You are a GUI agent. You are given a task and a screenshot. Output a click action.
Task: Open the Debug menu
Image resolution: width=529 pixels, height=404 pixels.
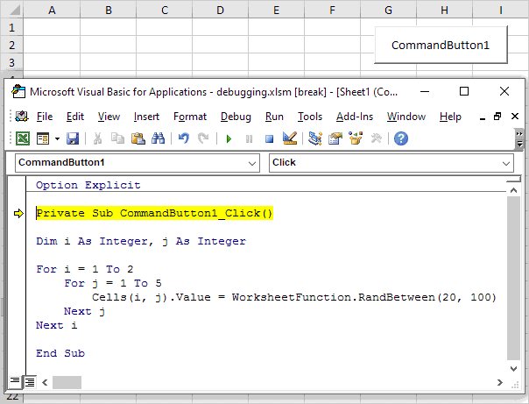[x=236, y=117]
